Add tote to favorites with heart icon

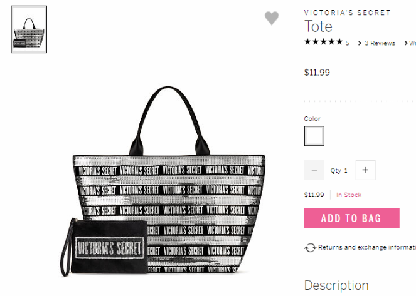tap(272, 18)
